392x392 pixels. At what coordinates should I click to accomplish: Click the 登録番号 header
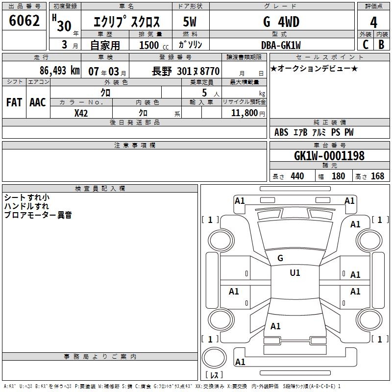coord(175,57)
